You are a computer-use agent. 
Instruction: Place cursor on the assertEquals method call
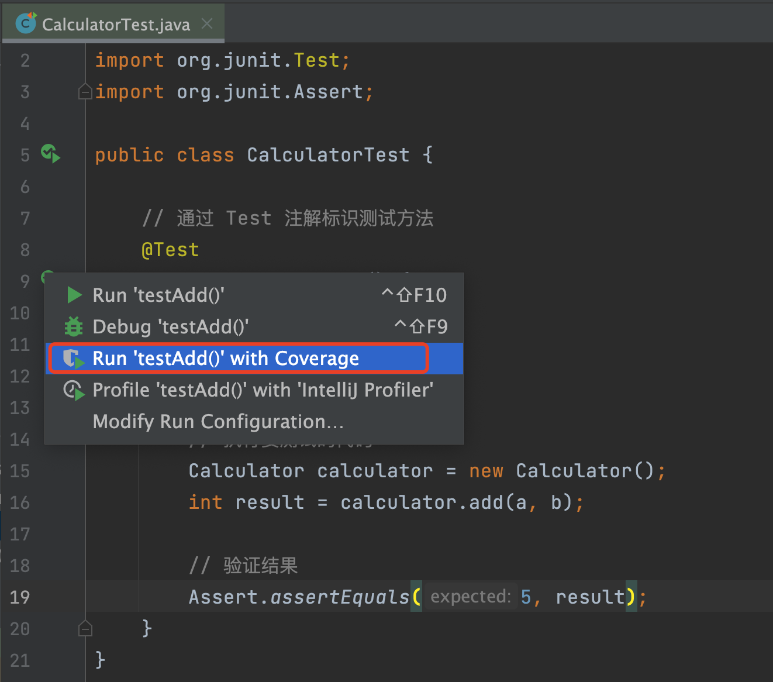pyautogui.click(x=340, y=597)
